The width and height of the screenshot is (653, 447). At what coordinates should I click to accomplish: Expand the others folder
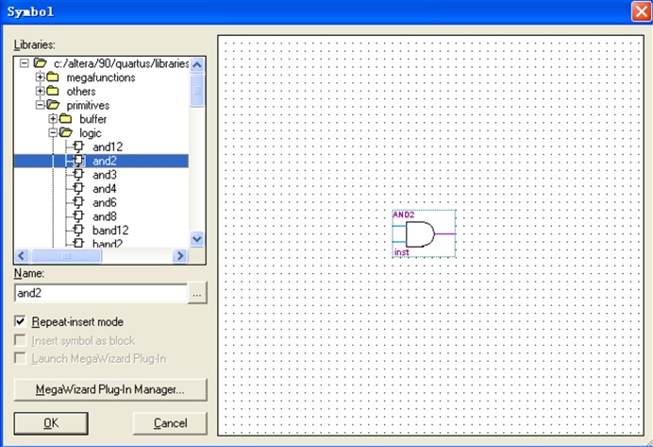click(x=40, y=91)
